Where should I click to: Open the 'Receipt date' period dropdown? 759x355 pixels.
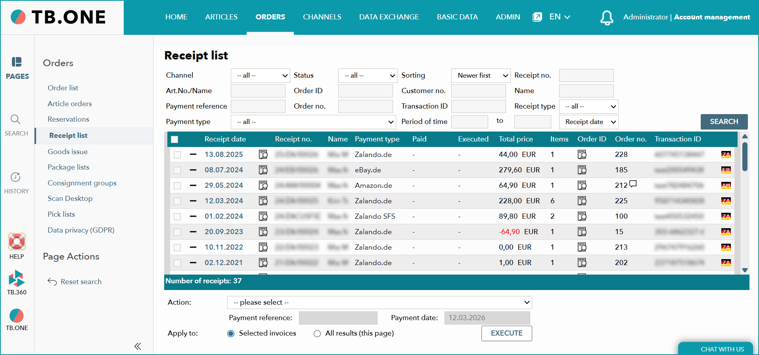(589, 122)
